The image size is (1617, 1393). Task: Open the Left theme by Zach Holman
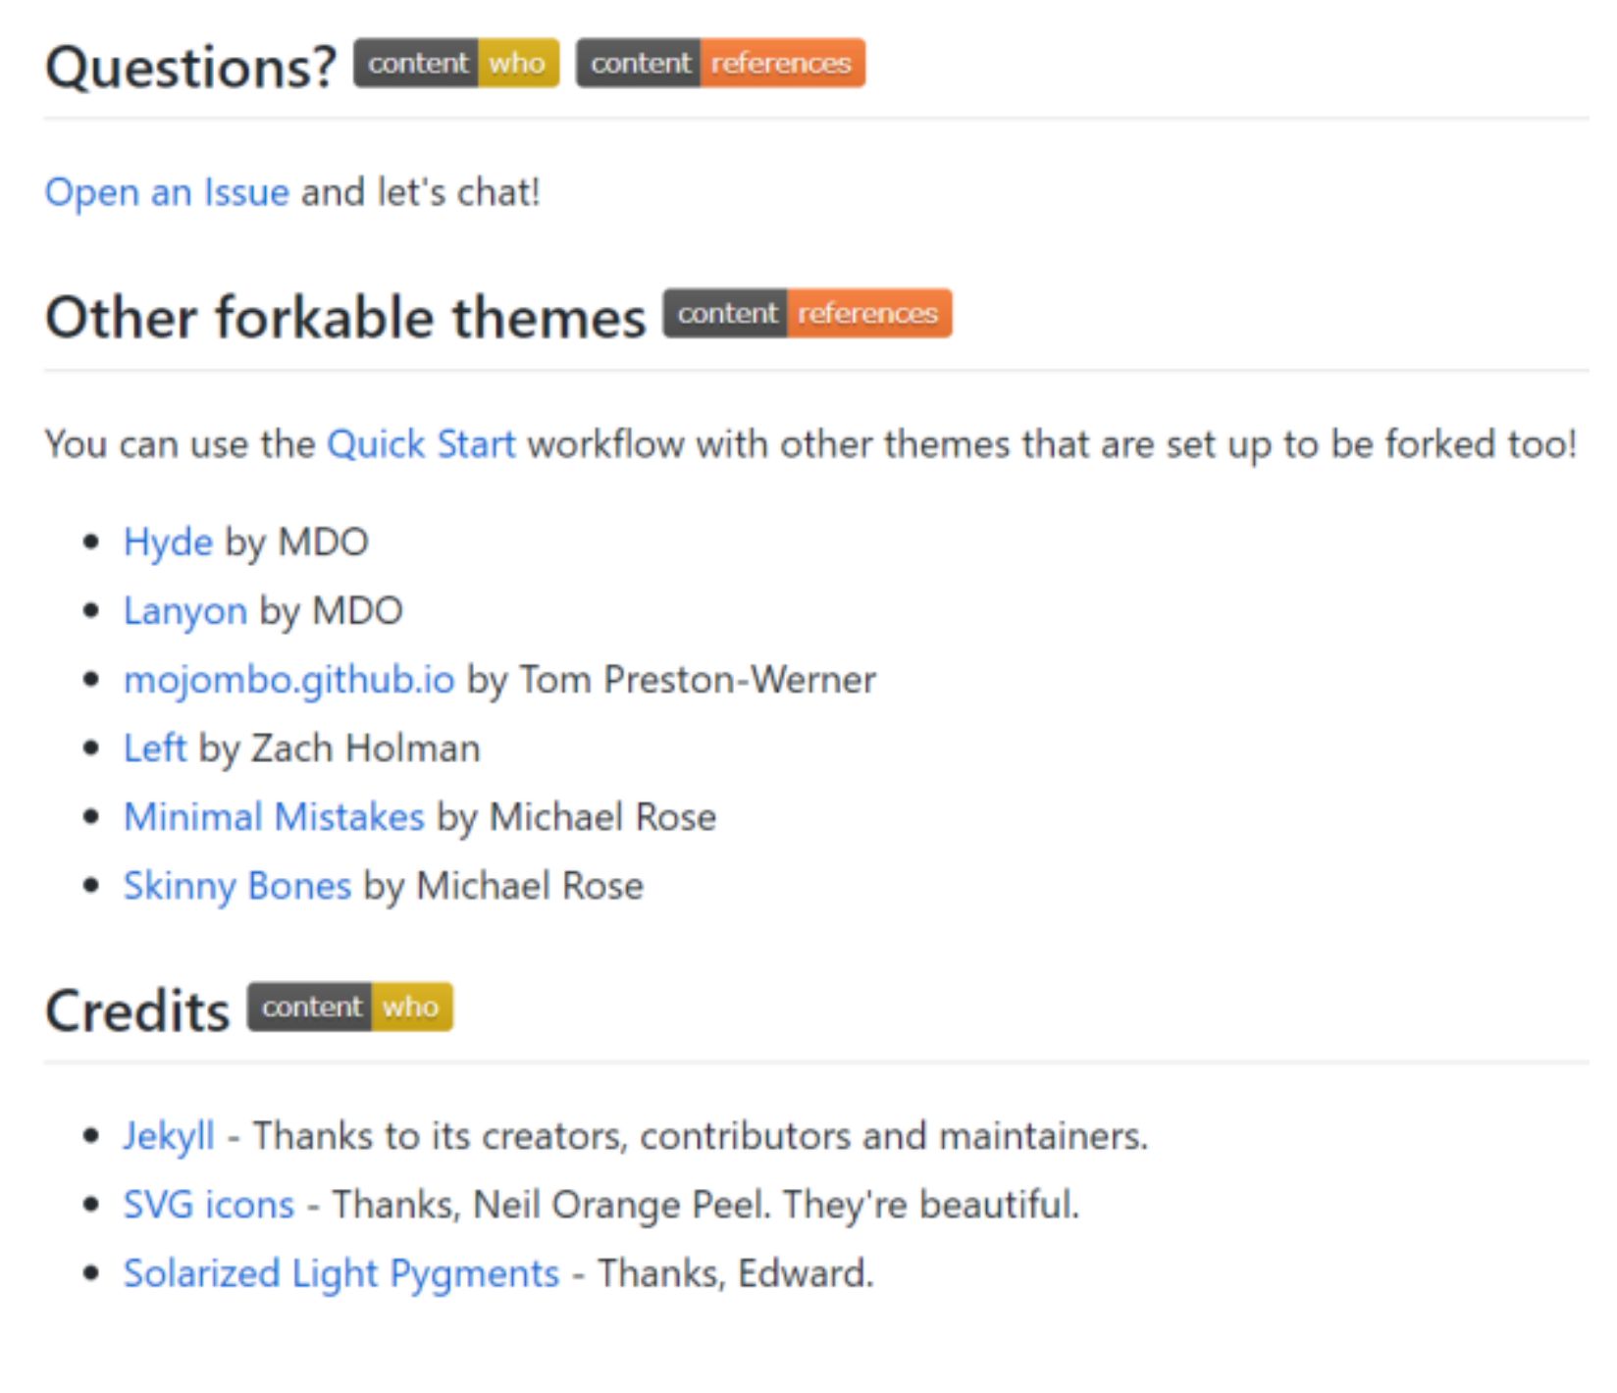click(155, 748)
